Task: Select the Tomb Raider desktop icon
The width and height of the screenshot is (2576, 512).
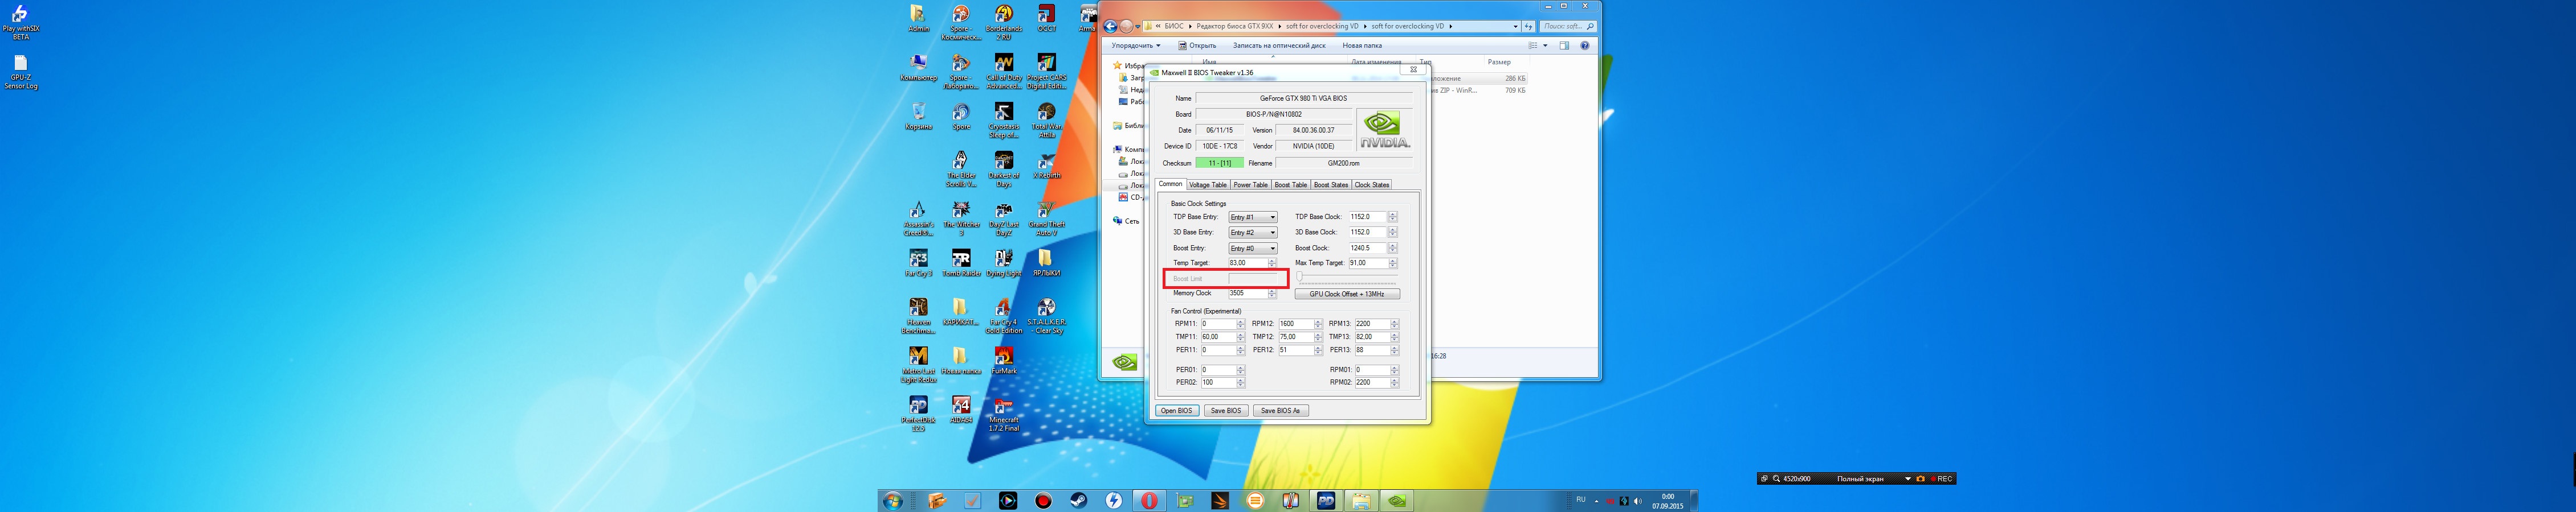Action: pos(961,262)
